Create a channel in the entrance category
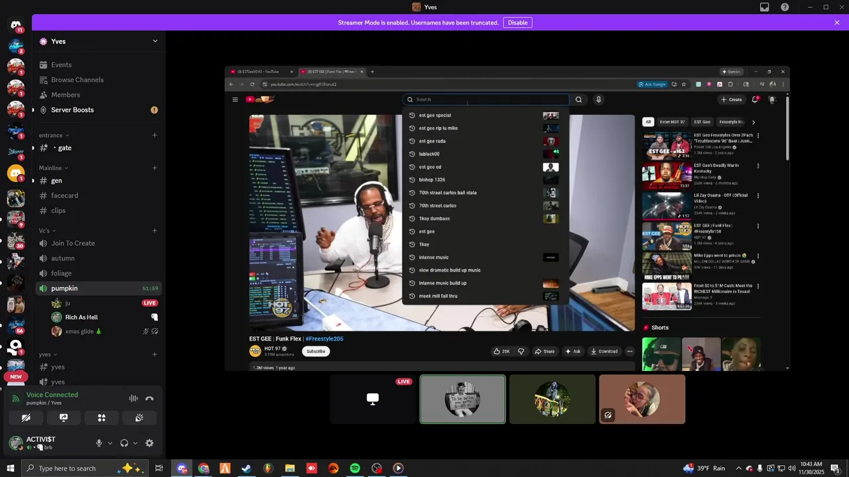Screen dimensions: 849x477 point(155,135)
